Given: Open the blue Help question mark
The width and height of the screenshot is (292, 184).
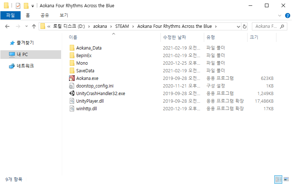Looking at the screenshot, I should pos(288,16).
